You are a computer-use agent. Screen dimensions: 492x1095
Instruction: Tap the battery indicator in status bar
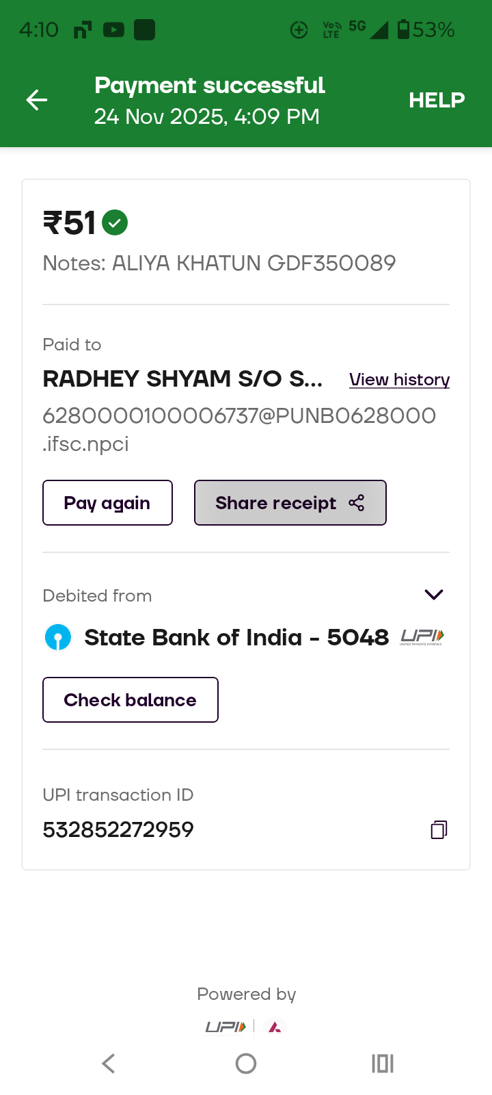pyautogui.click(x=404, y=29)
